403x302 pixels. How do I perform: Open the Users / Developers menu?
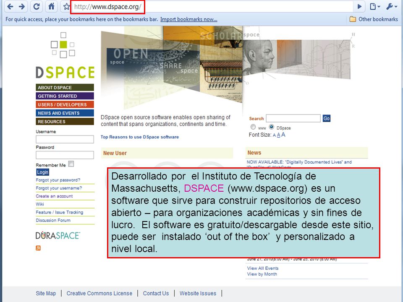point(65,104)
